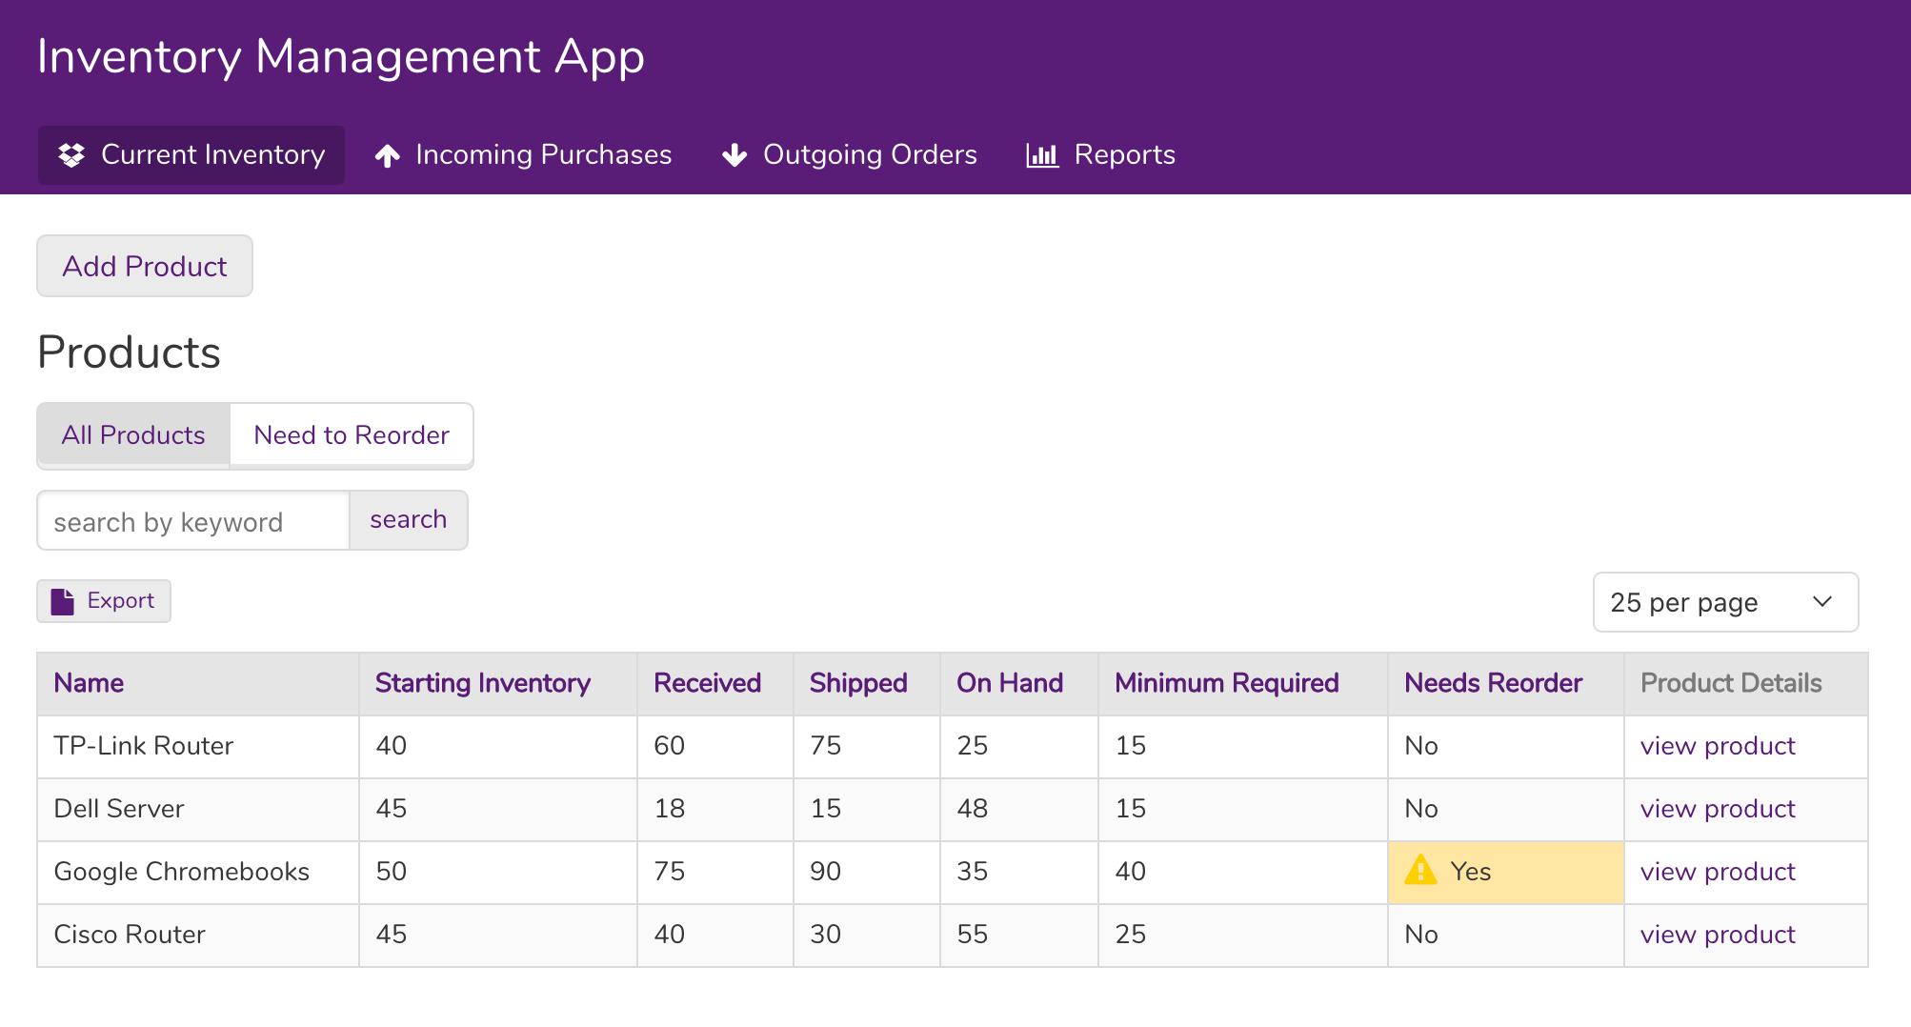Open the Current Inventory tab
This screenshot has width=1911, height=1027.
(191, 155)
